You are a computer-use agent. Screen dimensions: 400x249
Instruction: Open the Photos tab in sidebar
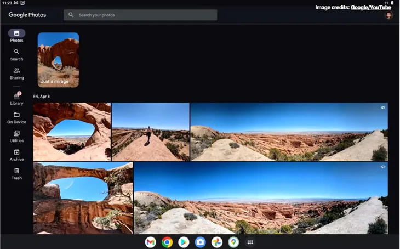[x=16, y=36]
